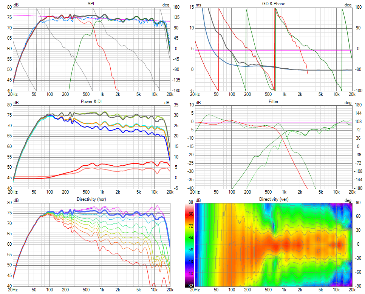Click the 135 degree tick on SPL chart
The width and height of the screenshot is (365, 294).
pos(176,17)
